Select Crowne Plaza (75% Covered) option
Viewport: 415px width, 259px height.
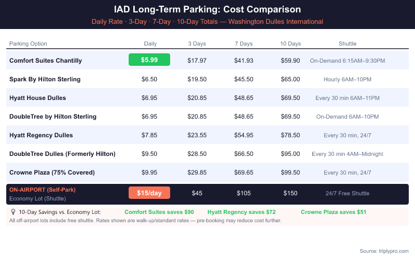click(52, 172)
